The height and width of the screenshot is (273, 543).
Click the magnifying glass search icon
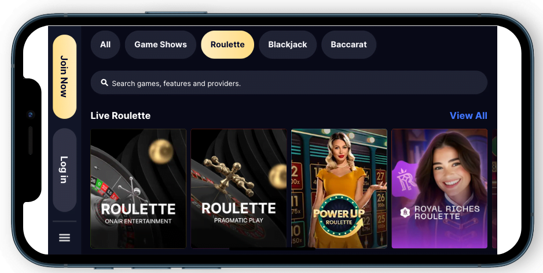click(x=104, y=83)
